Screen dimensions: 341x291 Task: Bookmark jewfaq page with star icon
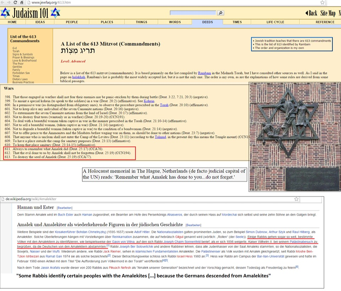[322, 2]
